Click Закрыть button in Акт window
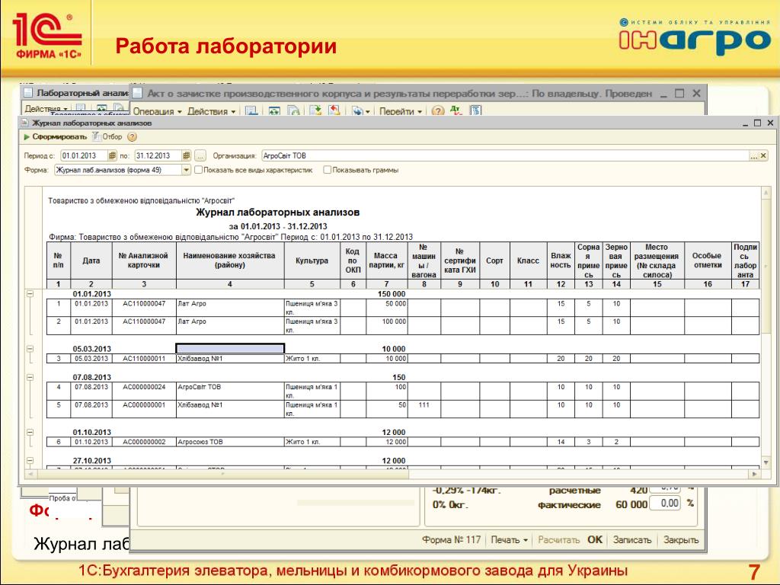 coord(681,540)
